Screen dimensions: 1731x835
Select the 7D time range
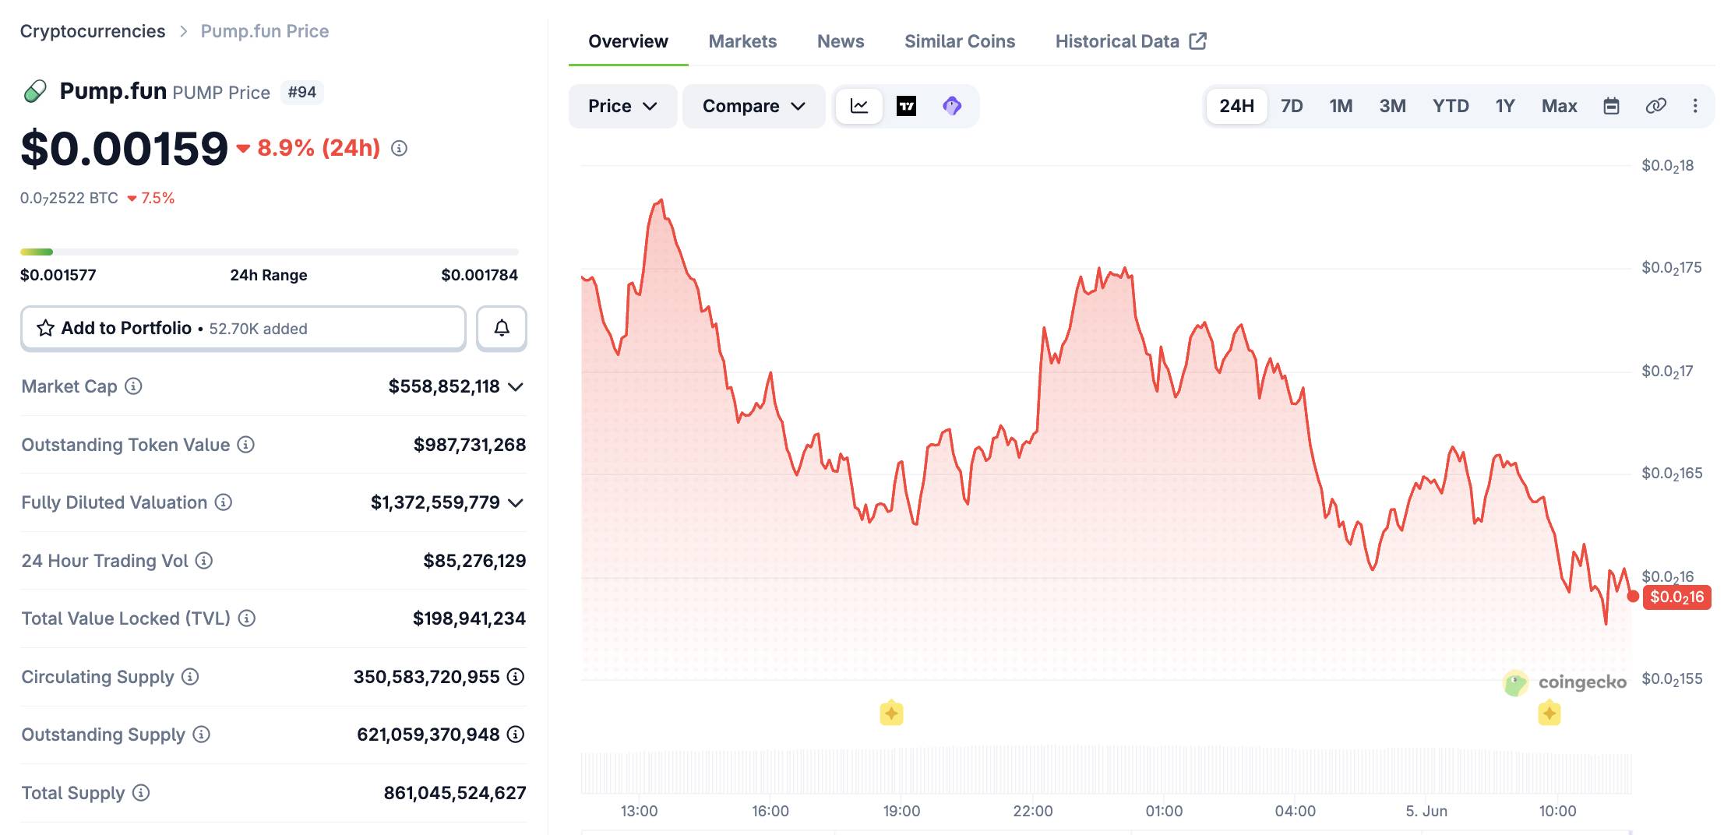tap(1292, 106)
